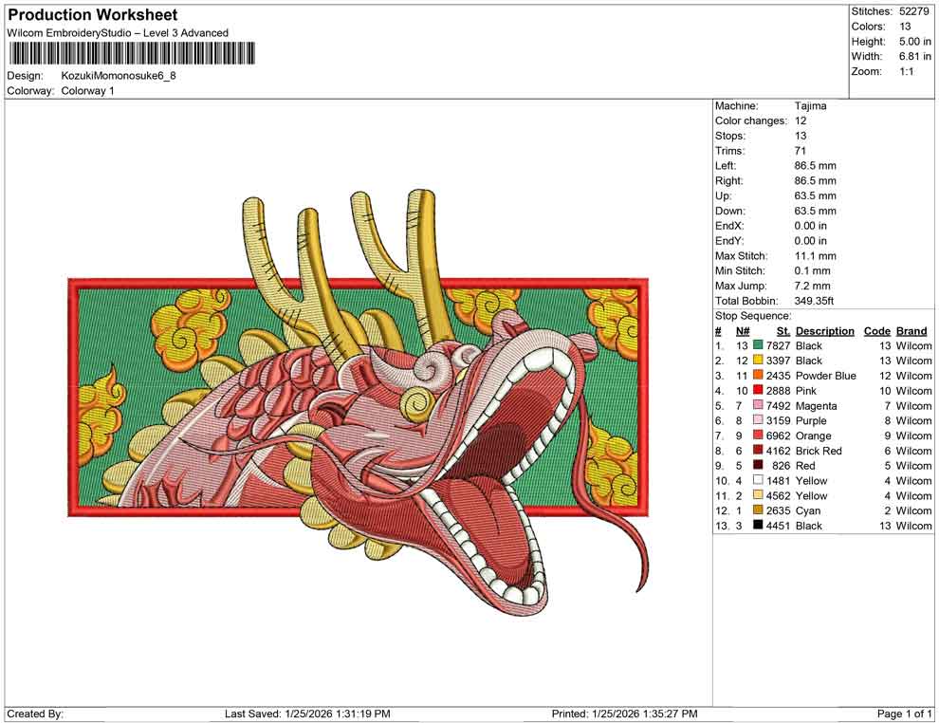Select the Description column header
Image resolution: width=939 pixels, height=723 pixels.
pos(824,330)
